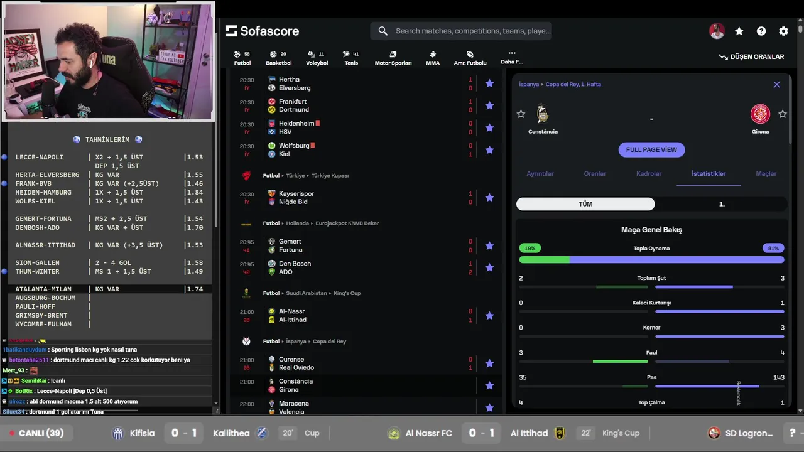Switch to the Ayrıntılar tab
Screen dimensions: 804x452
coord(540,174)
